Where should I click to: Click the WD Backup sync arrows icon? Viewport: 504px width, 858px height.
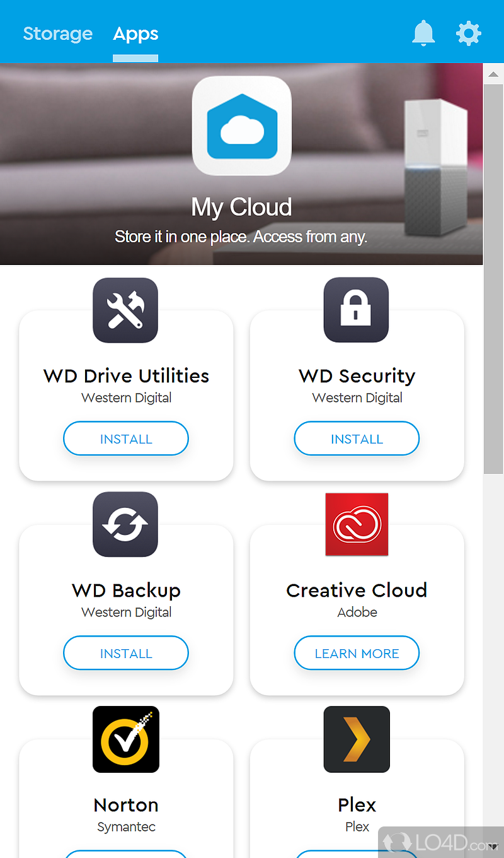pyautogui.click(x=125, y=524)
